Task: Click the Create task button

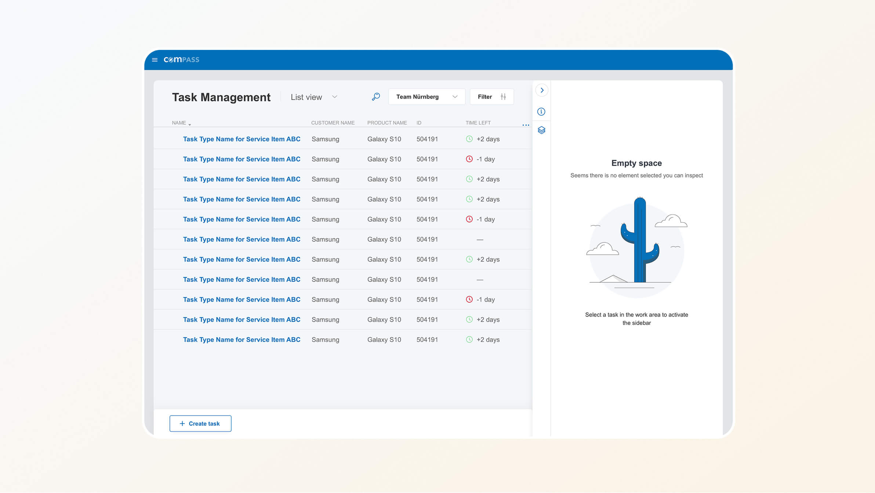Action: coord(200,423)
